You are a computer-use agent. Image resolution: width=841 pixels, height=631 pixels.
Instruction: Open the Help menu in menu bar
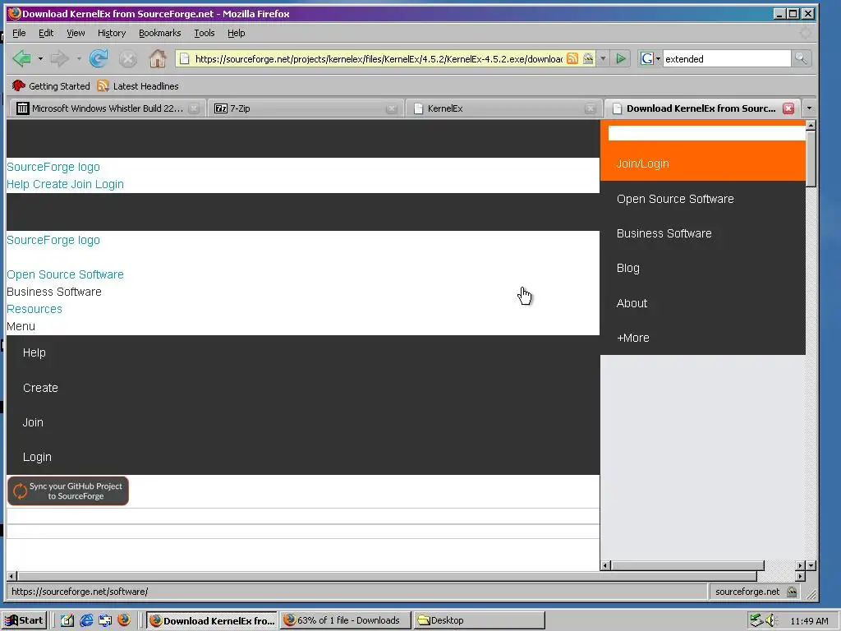[236, 33]
